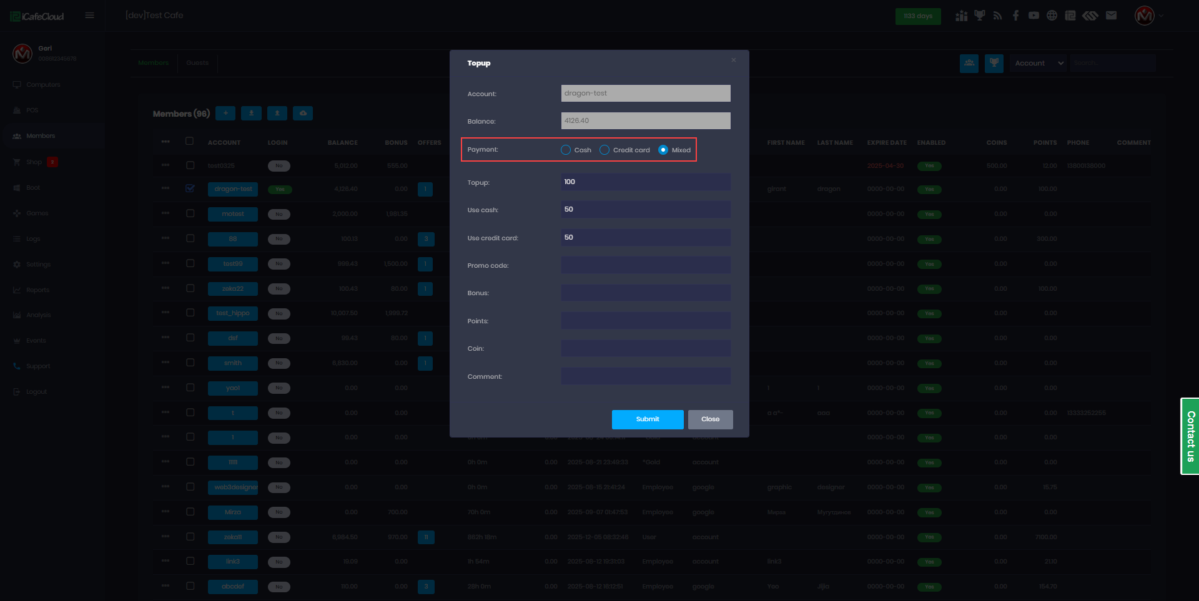Click the cloud upload icon button

click(x=303, y=113)
